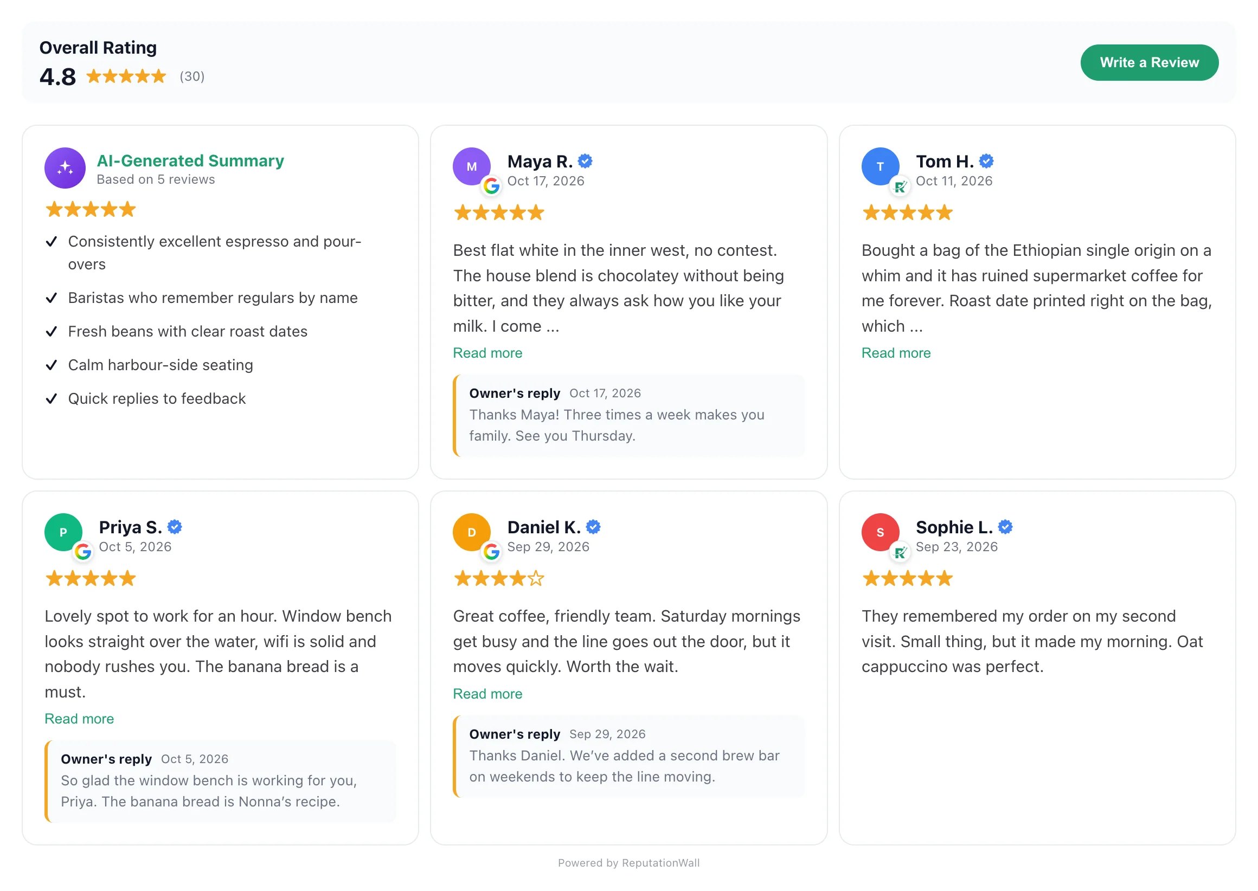Click the Write a Review button
The width and height of the screenshot is (1258, 891).
[1149, 62]
